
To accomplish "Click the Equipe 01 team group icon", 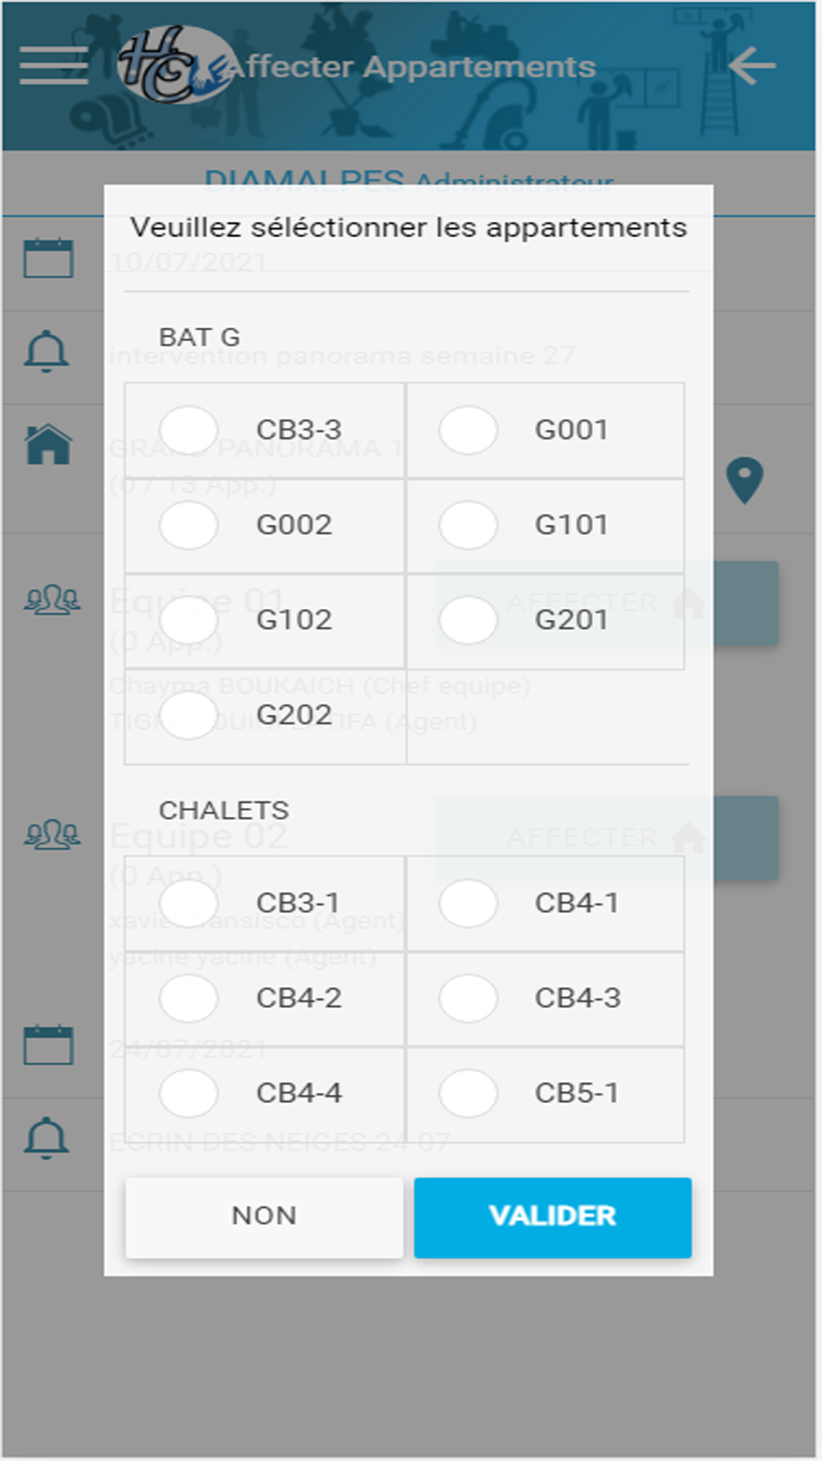I will point(53,600).
